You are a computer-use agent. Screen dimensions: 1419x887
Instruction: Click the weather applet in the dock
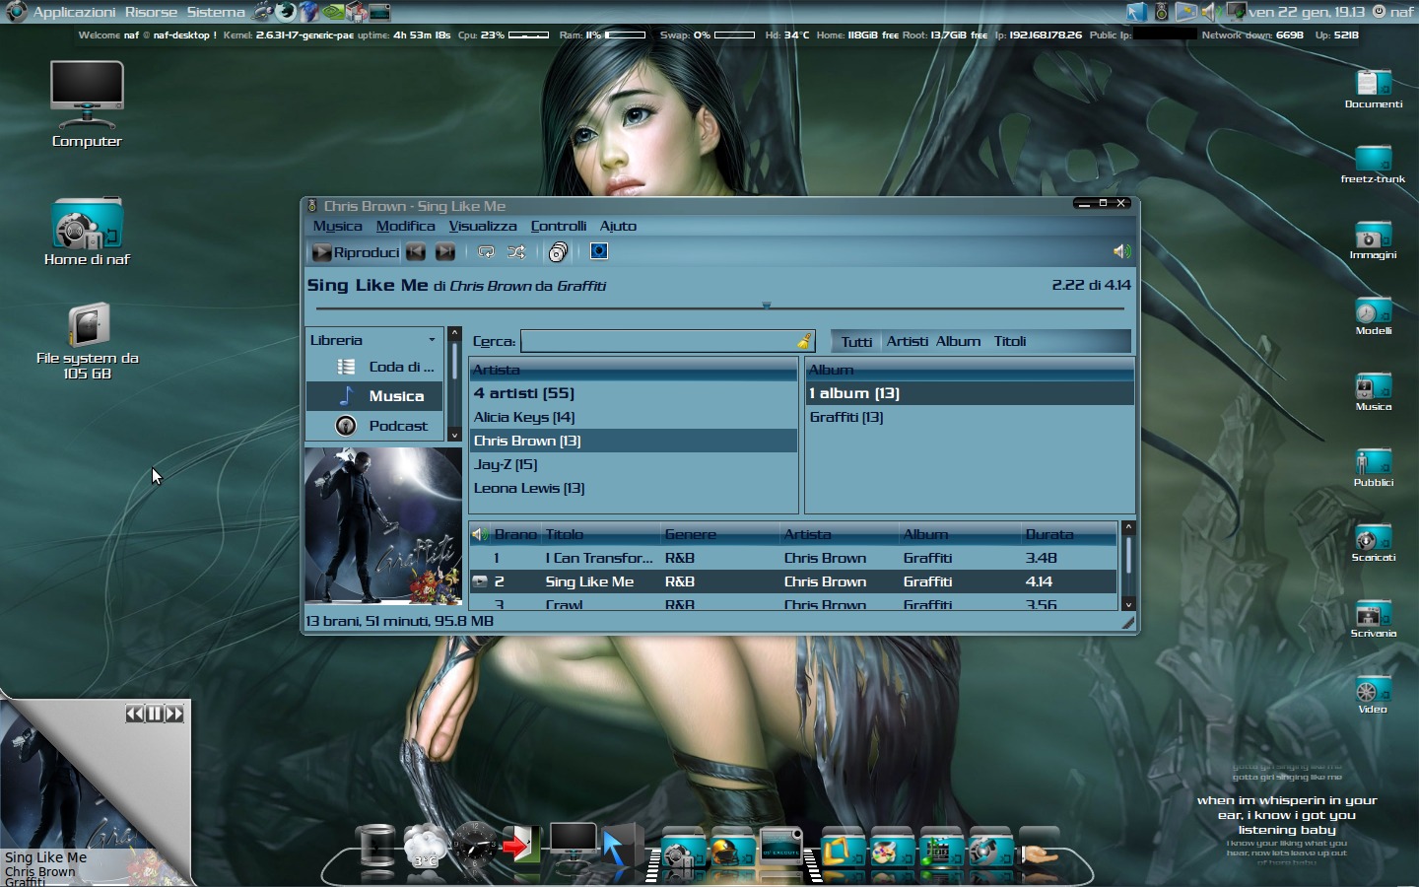[425, 847]
